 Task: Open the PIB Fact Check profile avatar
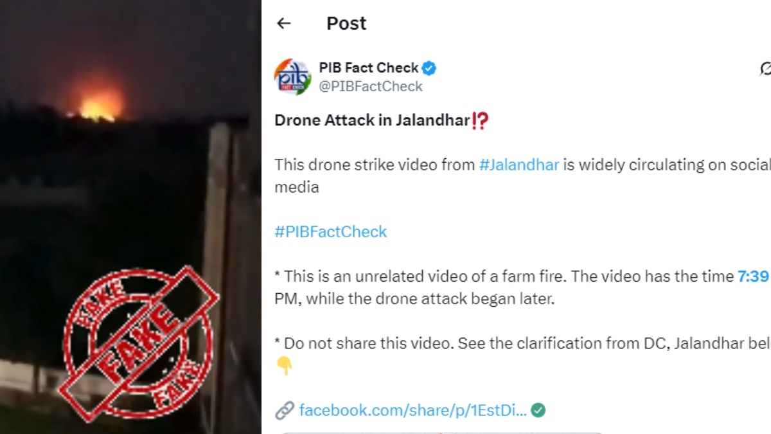click(x=292, y=77)
